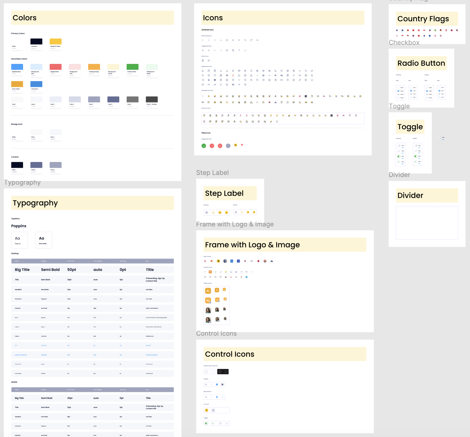Select the blue radio button in Control Icons
Viewport: 470px width, 437px height.
pyautogui.click(x=217, y=397)
